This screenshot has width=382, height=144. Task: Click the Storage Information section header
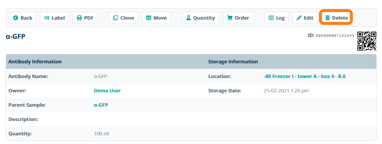coord(233,61)
